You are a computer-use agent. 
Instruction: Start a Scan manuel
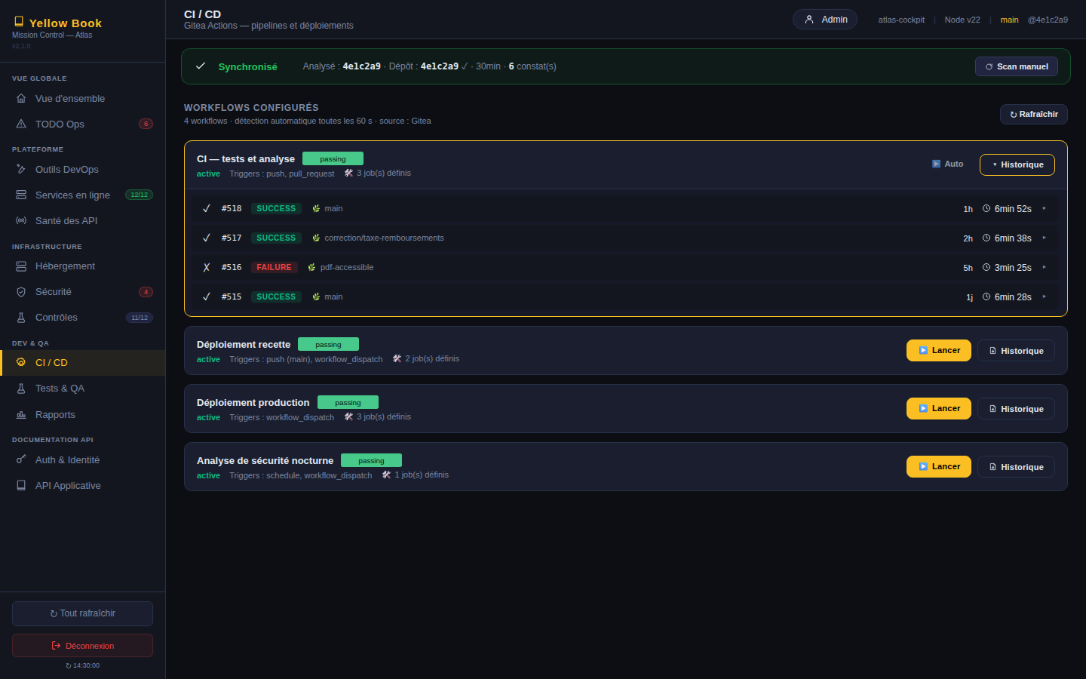click(1017, 66)
